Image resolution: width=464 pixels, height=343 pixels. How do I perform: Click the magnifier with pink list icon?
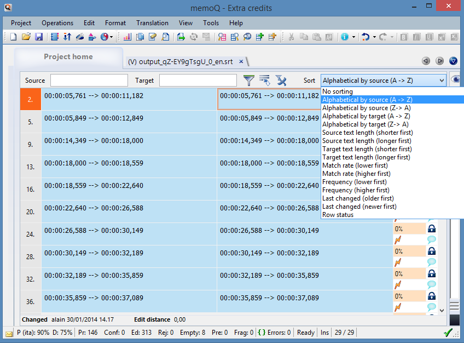(222, 37)
